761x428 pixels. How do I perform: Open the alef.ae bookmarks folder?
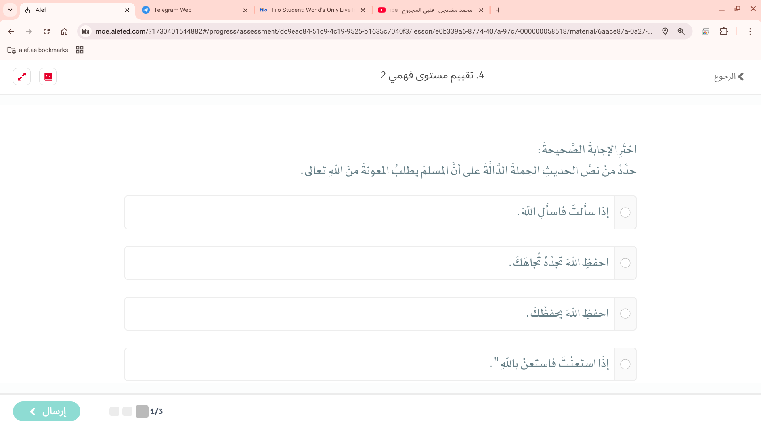coord(38,50)
